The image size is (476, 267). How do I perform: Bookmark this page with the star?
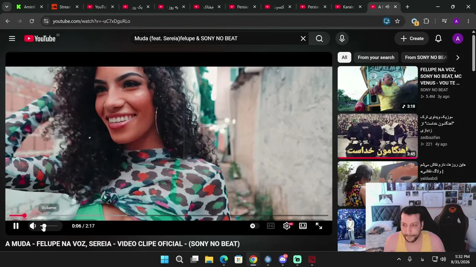[x=397, y=21]
